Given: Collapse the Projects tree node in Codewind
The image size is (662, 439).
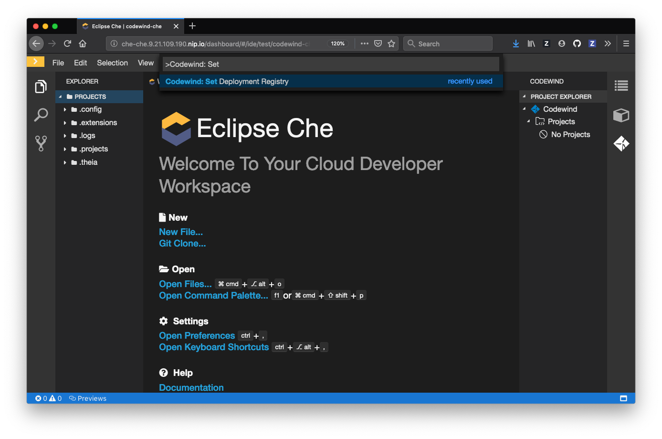Looking at the screenshot, I should [x=528, y=121].
